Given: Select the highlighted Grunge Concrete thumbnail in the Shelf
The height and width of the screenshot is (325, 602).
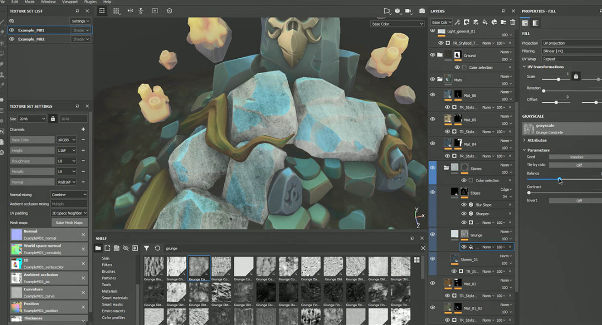Looking at the screenshot, I should pyautogui.click(x=199, y=268).
